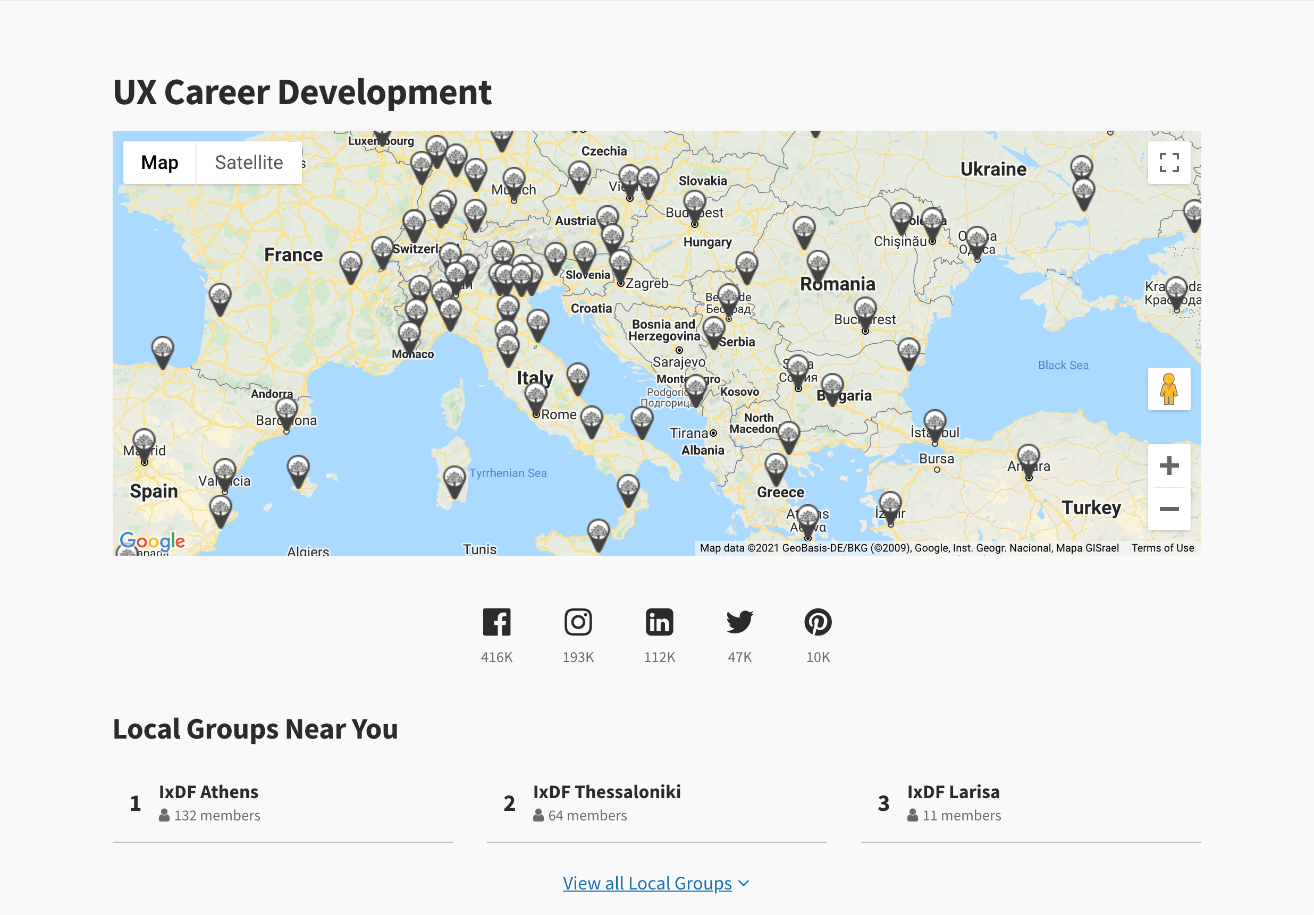1314x915 pixels.
Task: Open the IxDF Larisa group
Action: point(954,792)
